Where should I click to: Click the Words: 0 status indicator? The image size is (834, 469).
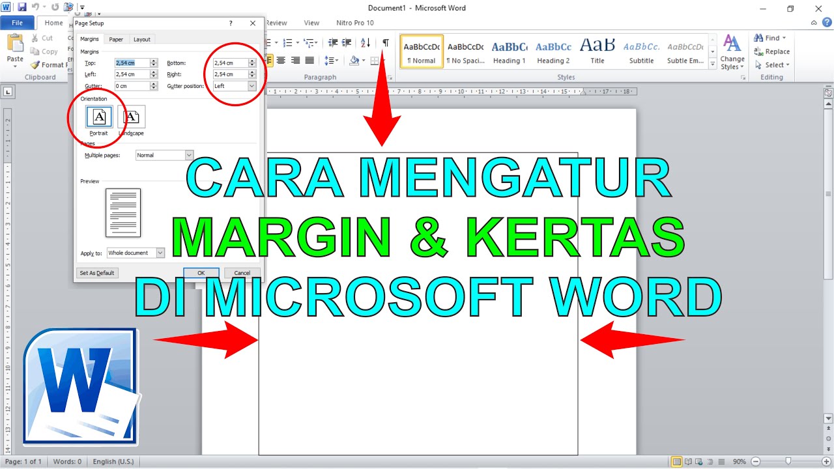coord(67,462)
